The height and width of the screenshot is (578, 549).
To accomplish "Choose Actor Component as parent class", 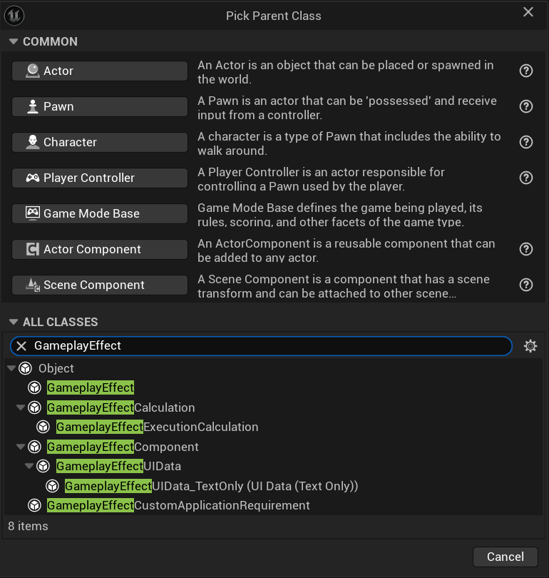I will [100, 249].
